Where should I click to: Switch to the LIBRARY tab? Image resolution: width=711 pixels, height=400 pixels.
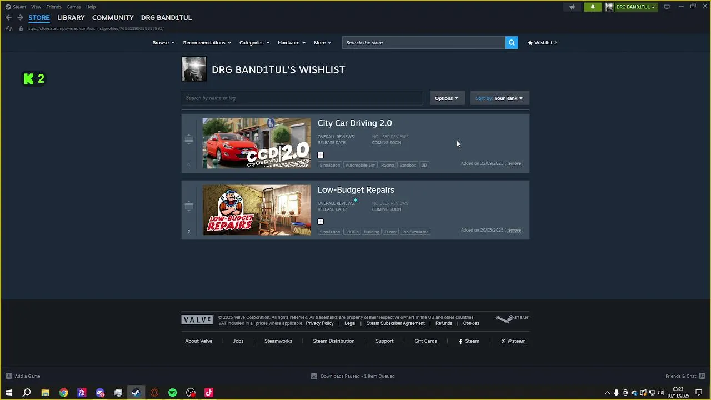click(x=71, y=18)
